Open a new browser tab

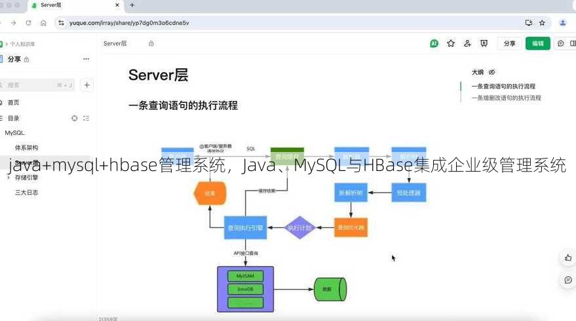(x=132, y=5)
